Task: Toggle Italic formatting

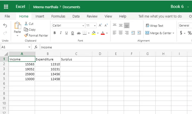Action: point(61,33)
